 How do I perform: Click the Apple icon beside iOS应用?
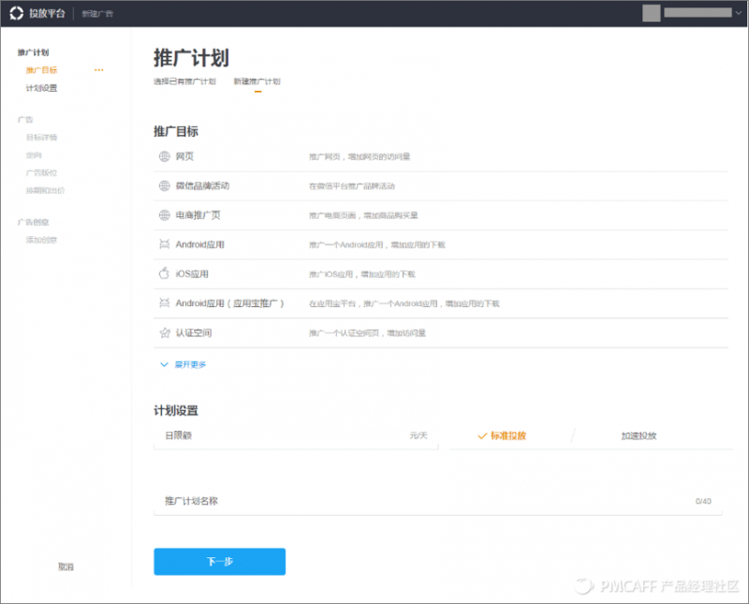pos(165,273)
